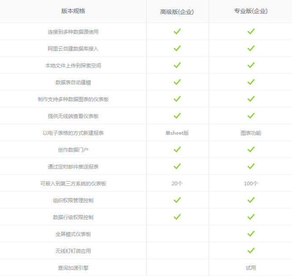
Task: Click 高级版 checkmark for 数据表自动建模
Action: point(177,82)
